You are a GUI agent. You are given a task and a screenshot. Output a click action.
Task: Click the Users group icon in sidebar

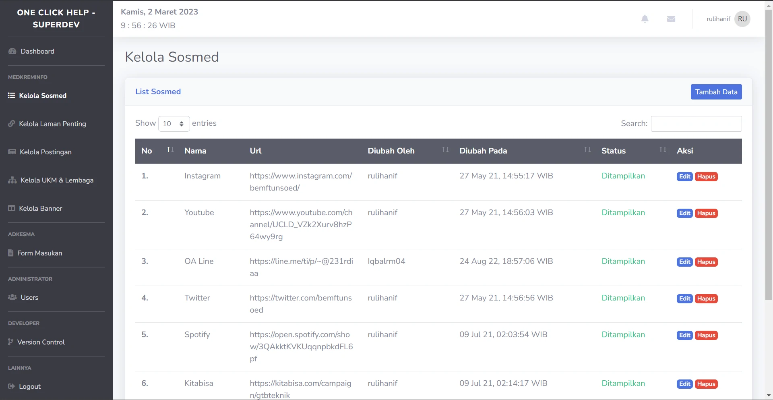click(x=12, y=297)
